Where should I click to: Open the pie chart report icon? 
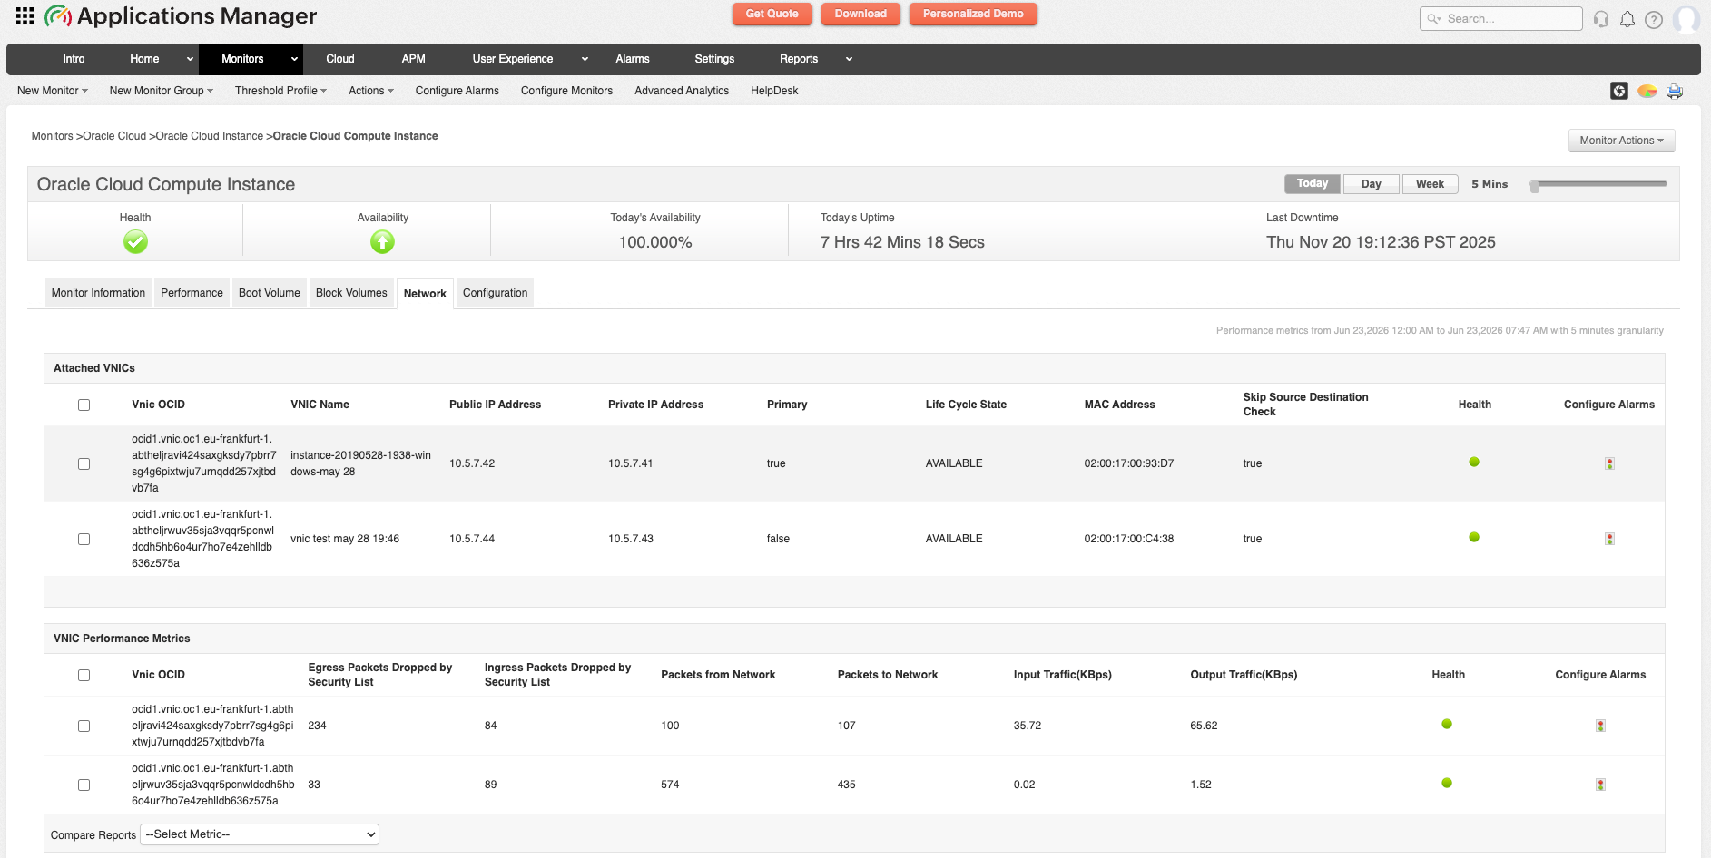[1647, 91]
